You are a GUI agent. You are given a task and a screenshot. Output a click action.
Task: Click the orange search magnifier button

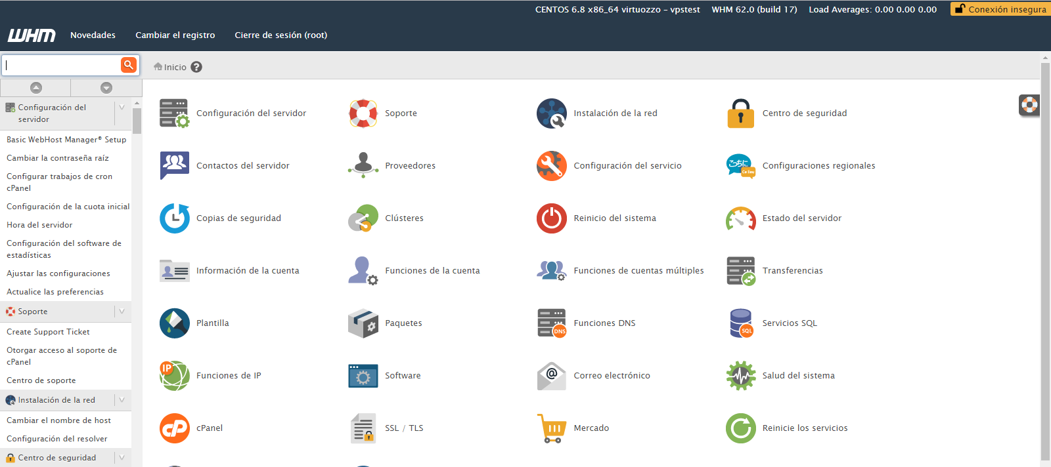tap(129, 64)
